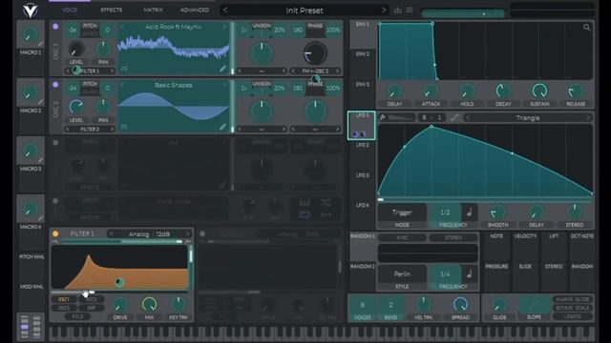Toggle OSC 2 power button

[x=55, y=85]
